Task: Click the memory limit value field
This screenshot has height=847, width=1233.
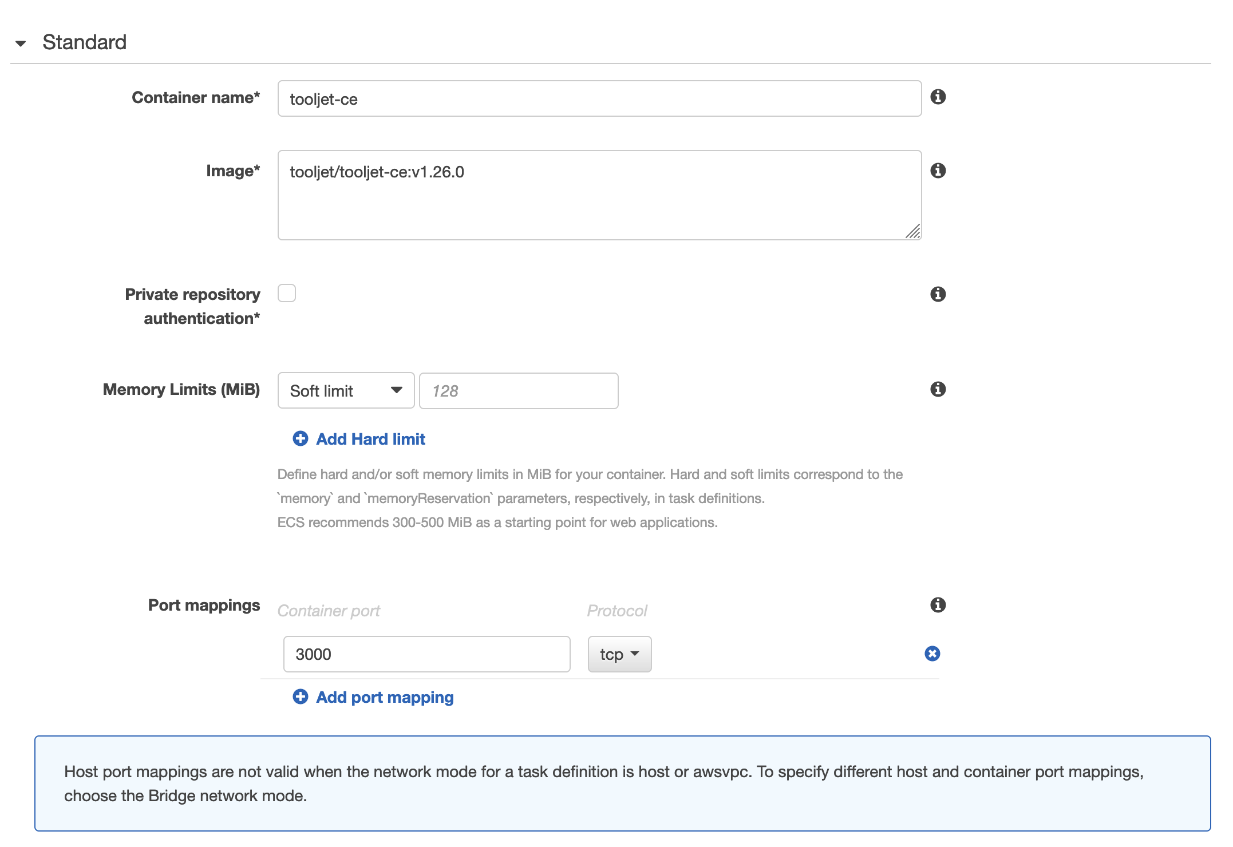Action: pyautogui.click(x=519, y=390)
